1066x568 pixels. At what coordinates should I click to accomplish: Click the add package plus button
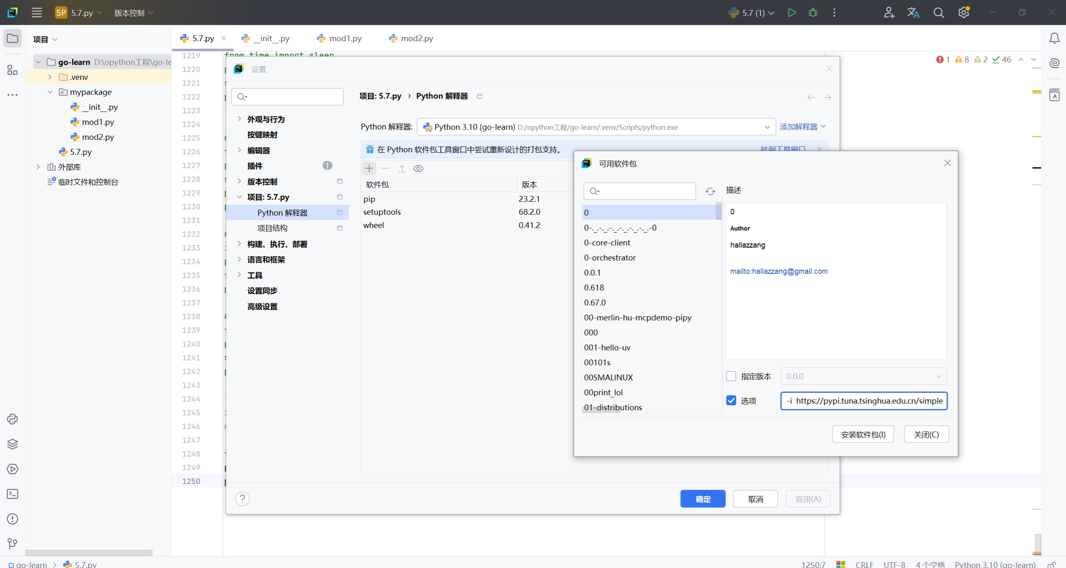coord(369,169)
